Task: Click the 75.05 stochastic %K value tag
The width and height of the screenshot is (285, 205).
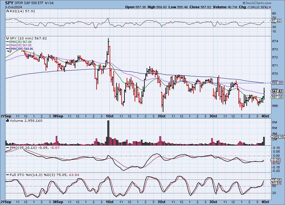Action: (x=276, y=180)
